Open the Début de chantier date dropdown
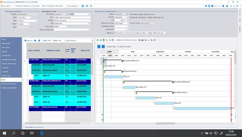 click(127, 23)
